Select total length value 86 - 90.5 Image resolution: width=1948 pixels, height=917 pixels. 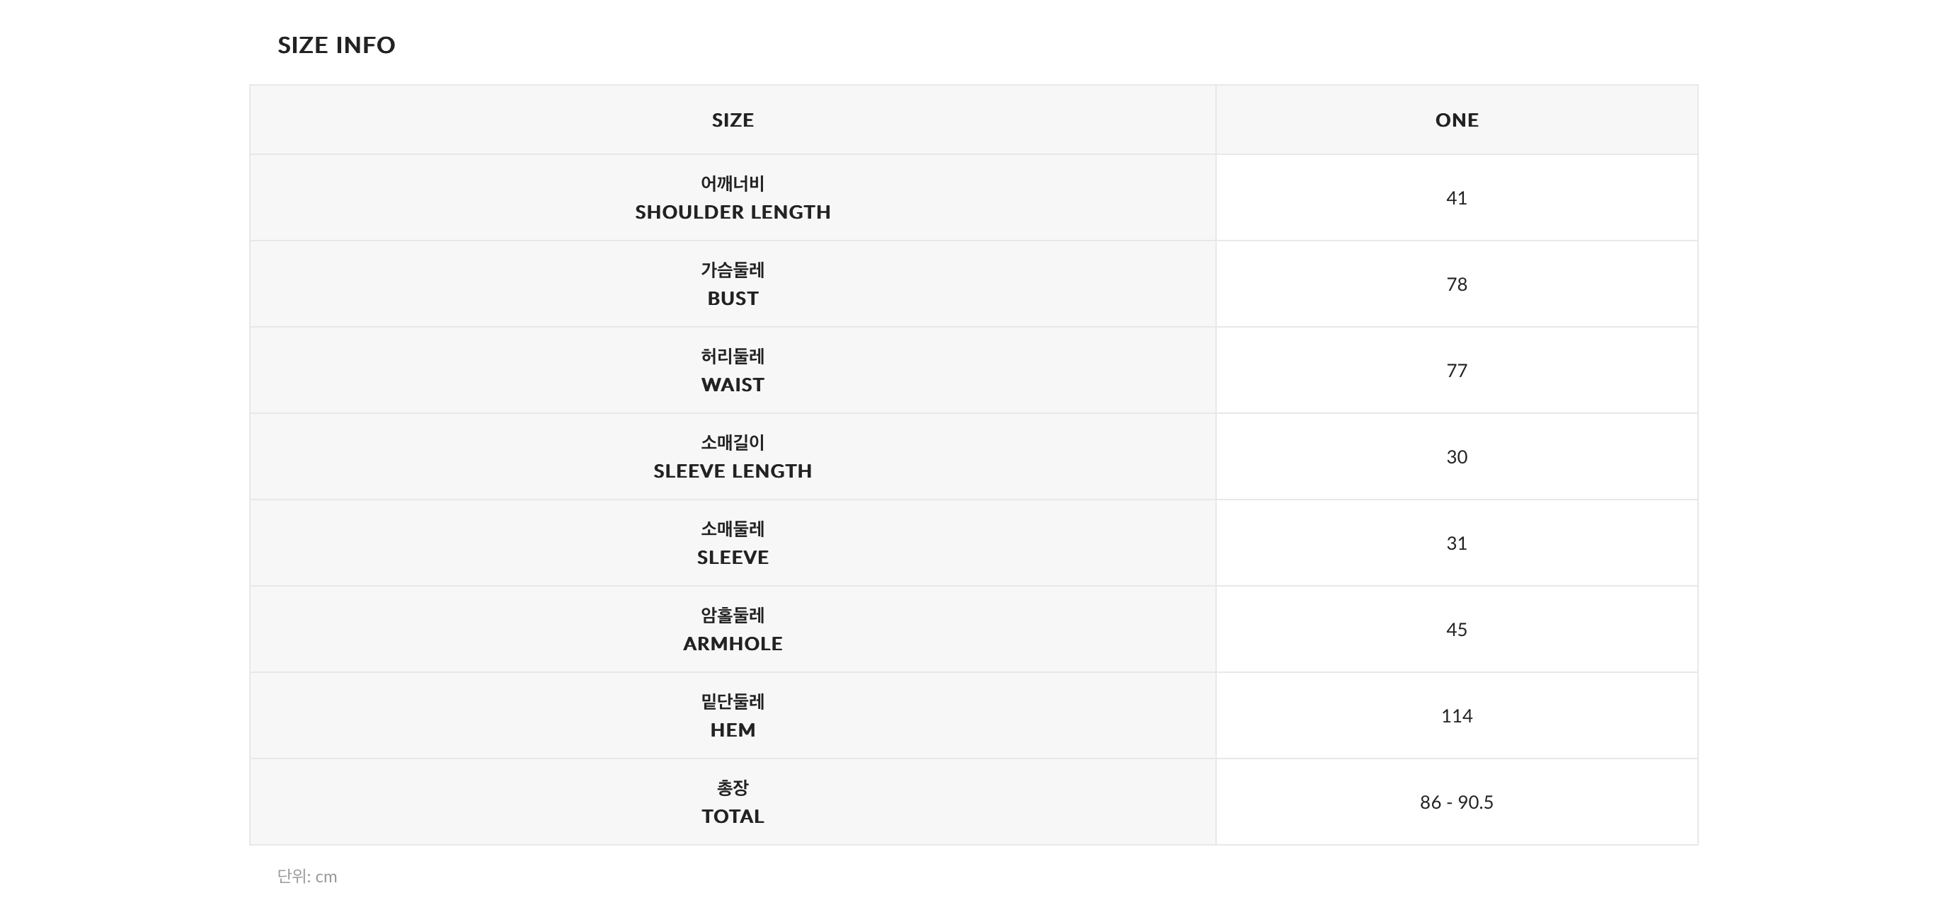[1457, 802]
